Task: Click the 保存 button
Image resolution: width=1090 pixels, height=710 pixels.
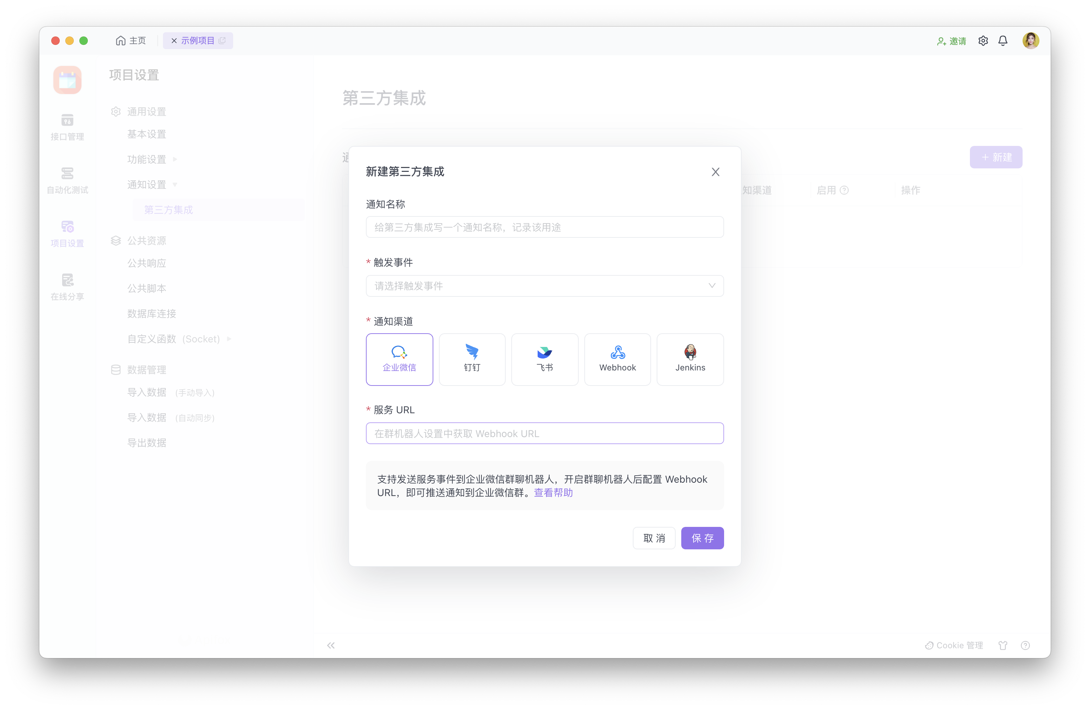Action: [702, 538]
